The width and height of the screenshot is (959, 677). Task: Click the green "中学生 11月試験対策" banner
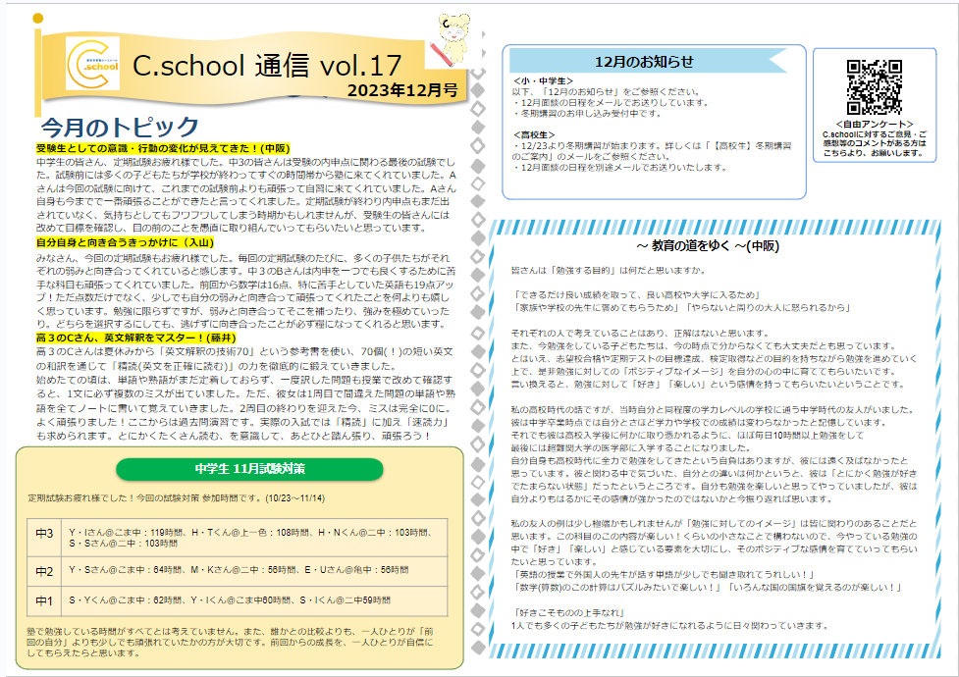click(x=249, y=469)
